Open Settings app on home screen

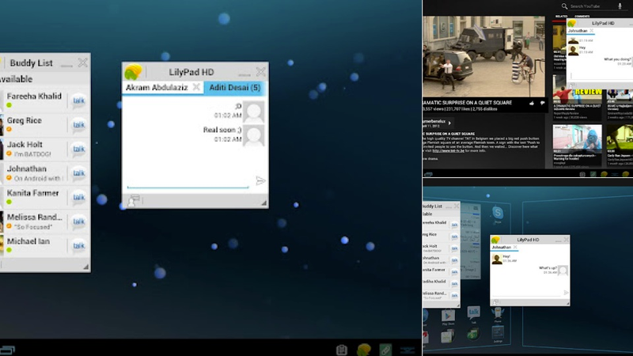[498, 334]
